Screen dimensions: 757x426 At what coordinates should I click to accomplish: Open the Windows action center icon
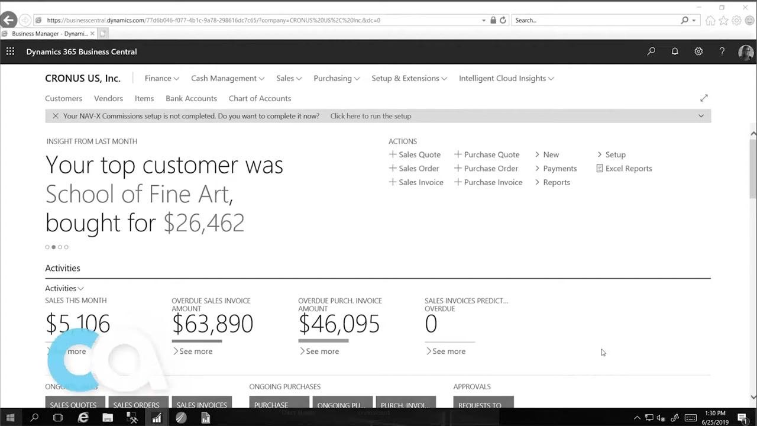(x=742, y=418)
